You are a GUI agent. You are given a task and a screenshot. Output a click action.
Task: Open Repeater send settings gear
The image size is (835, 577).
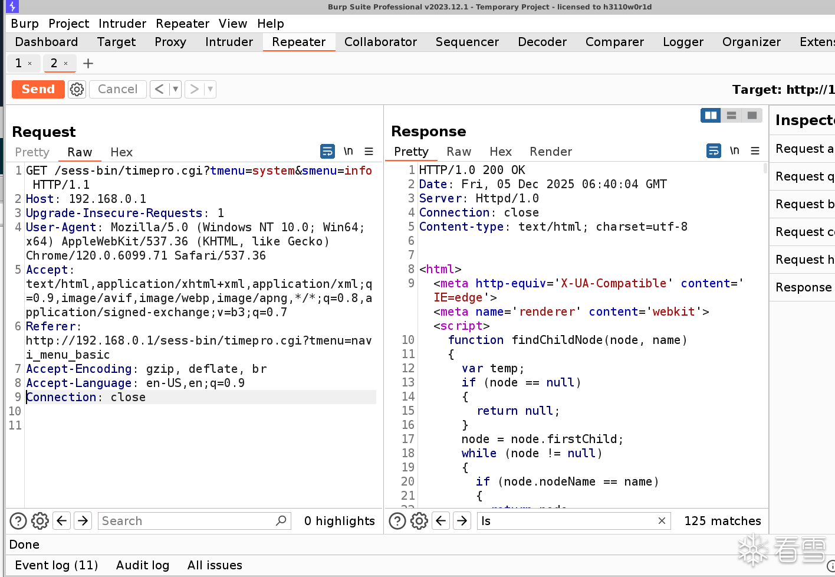[x=77, y=89]
